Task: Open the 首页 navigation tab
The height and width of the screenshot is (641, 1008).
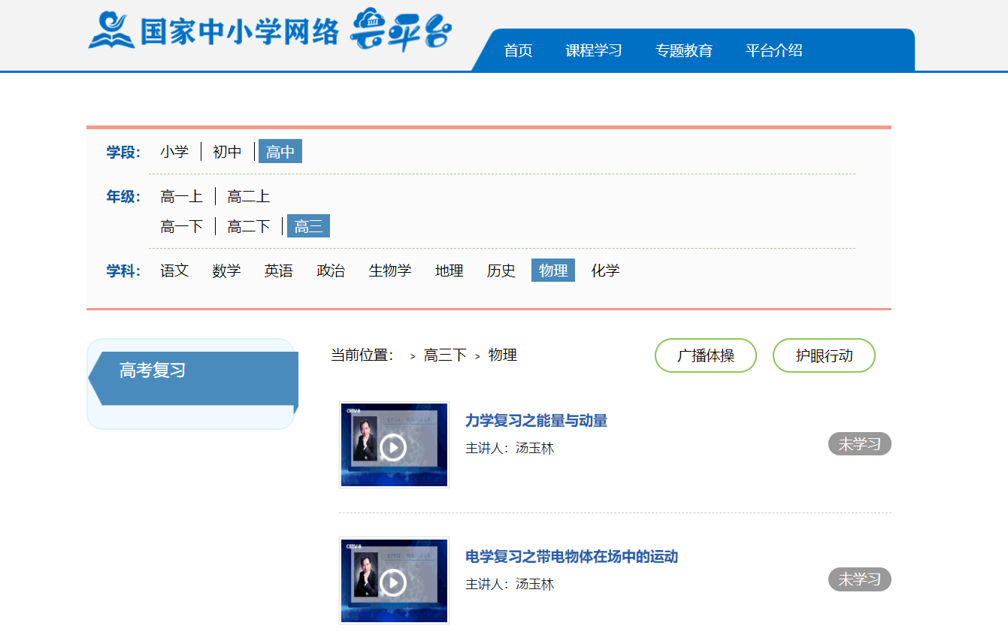Action: click(518, 50)
